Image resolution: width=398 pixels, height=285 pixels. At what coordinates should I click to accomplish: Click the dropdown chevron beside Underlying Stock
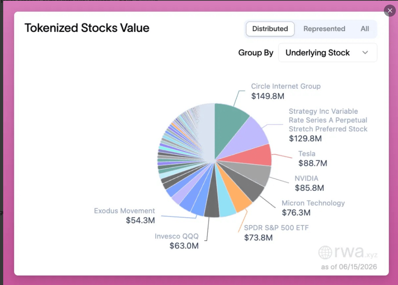(x=365, y=53)
